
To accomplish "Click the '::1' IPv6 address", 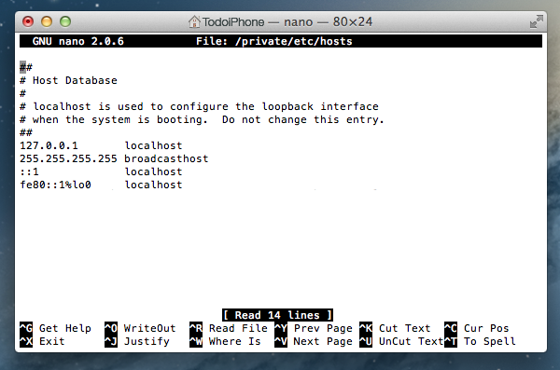I will click(29, 172).
